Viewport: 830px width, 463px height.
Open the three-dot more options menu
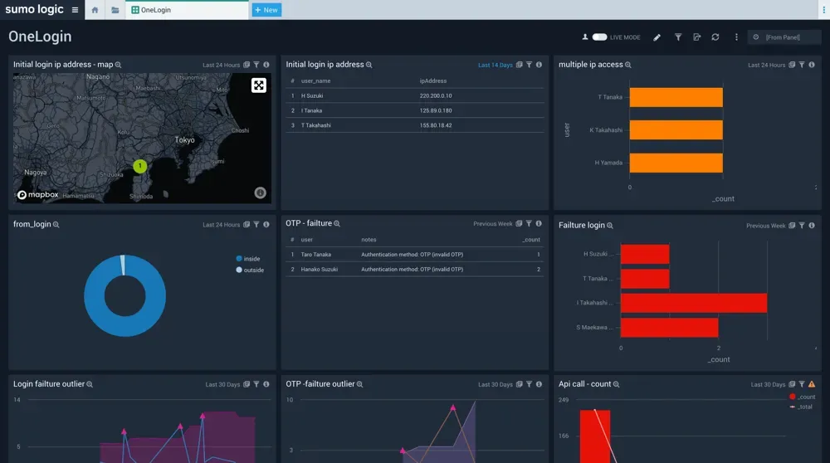[736, 37]
